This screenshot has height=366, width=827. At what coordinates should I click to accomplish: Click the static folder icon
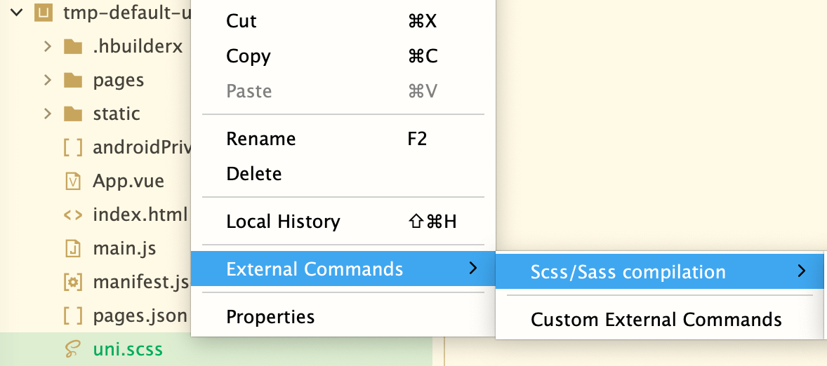coord(72,114)
